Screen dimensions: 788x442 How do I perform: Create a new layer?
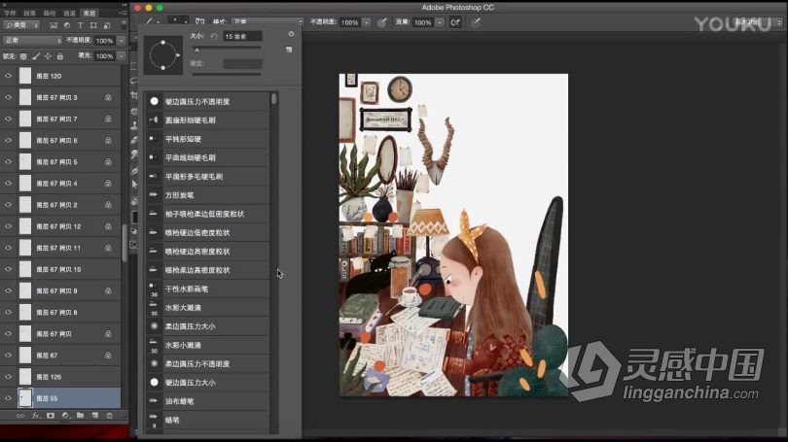[95, 416]
